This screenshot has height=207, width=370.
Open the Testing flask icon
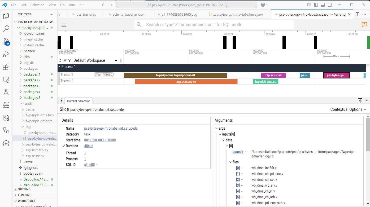pos(6,92)
